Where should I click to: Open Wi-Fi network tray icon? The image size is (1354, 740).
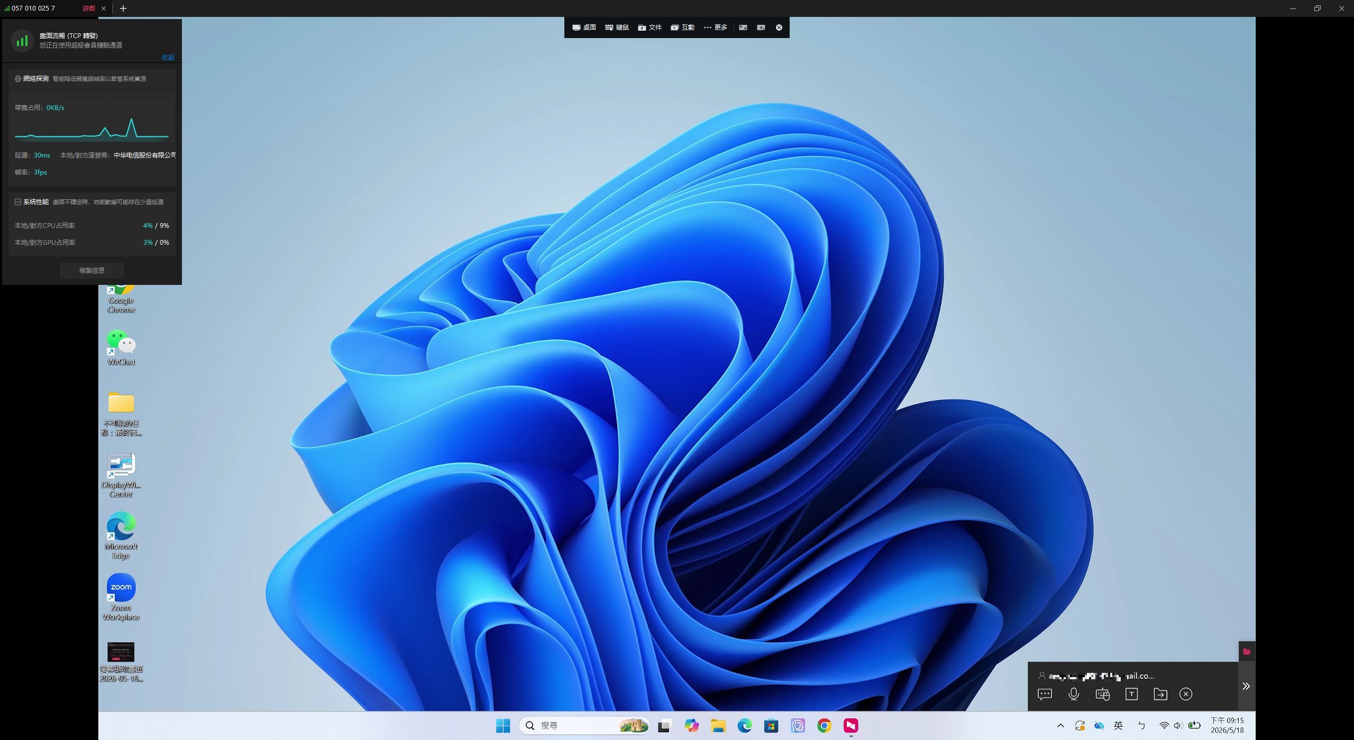tap(1164, 726)
